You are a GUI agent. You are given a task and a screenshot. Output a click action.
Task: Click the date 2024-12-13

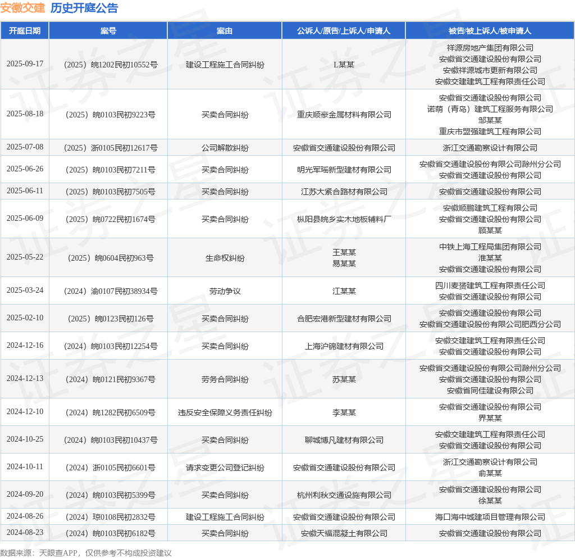coord(25,378)
